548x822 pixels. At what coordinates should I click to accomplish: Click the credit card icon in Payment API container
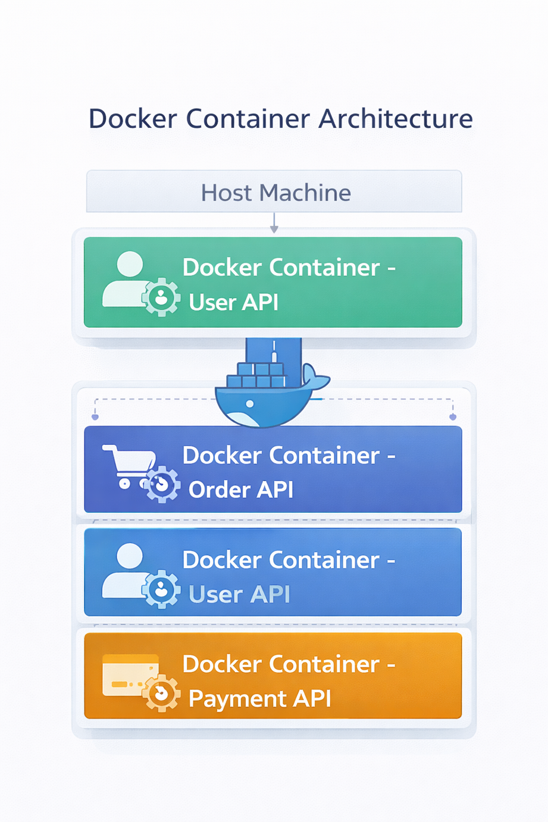pyautogui.click(x=141, y=682)
